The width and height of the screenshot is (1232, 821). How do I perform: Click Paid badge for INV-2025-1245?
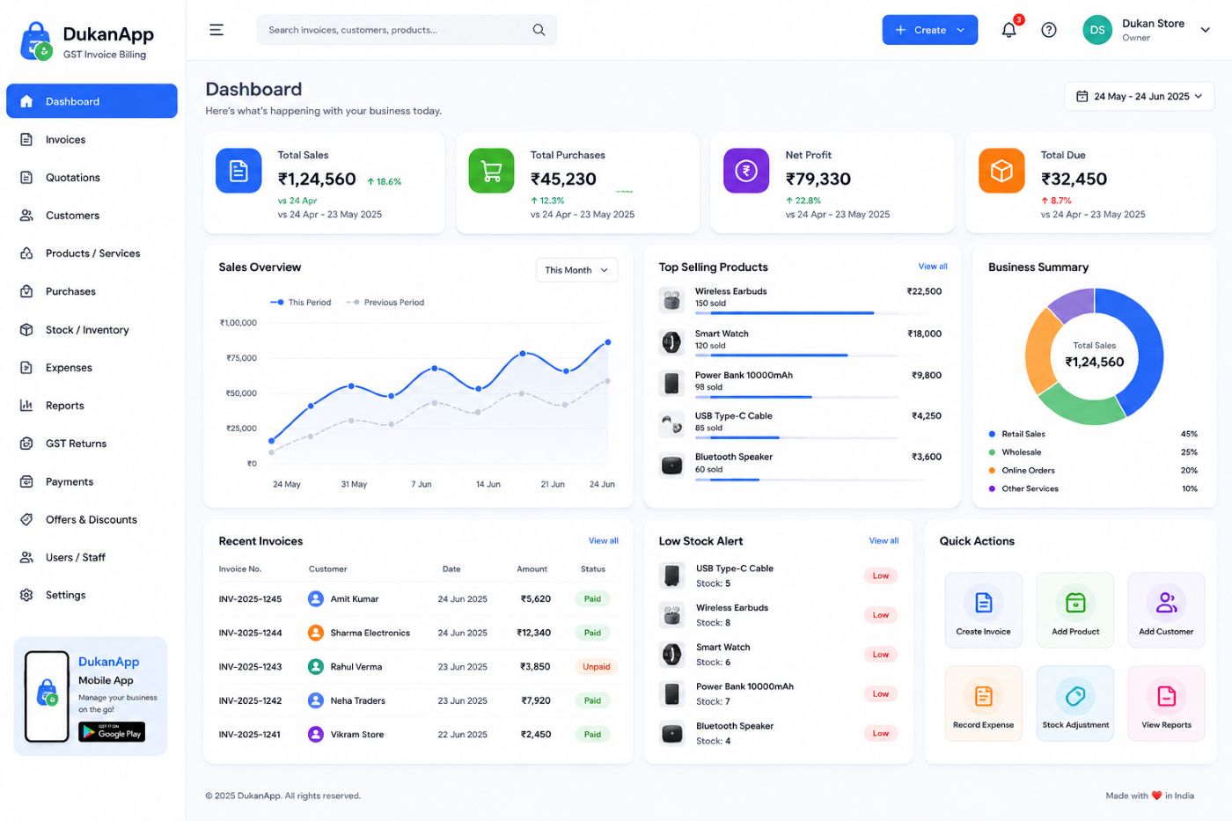click(592, 599)
